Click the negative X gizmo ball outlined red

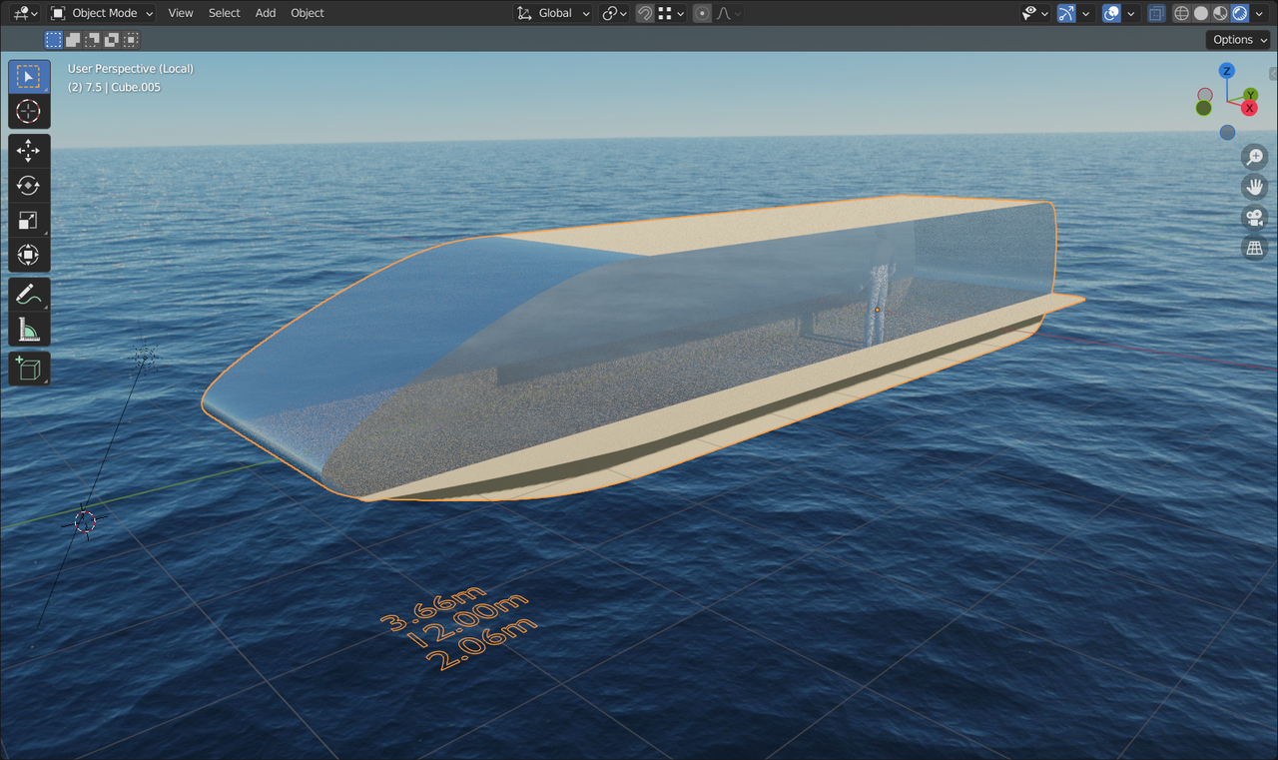tap(1205, 95)
